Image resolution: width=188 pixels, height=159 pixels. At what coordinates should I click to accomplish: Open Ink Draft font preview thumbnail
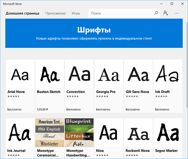pyautogui.click(x=168, y=74)
